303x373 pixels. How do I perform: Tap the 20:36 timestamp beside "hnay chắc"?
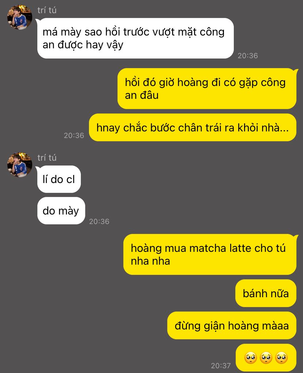74,135
